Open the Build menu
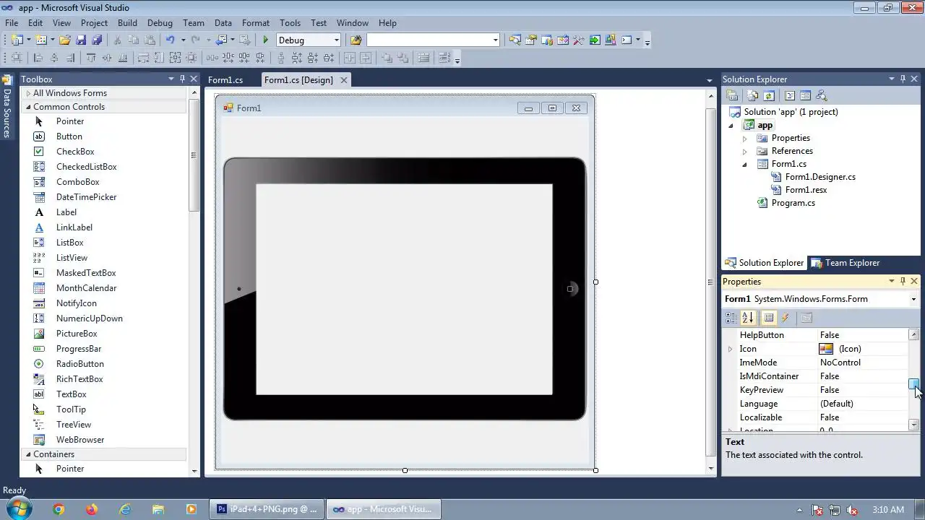 pos(127,23)
